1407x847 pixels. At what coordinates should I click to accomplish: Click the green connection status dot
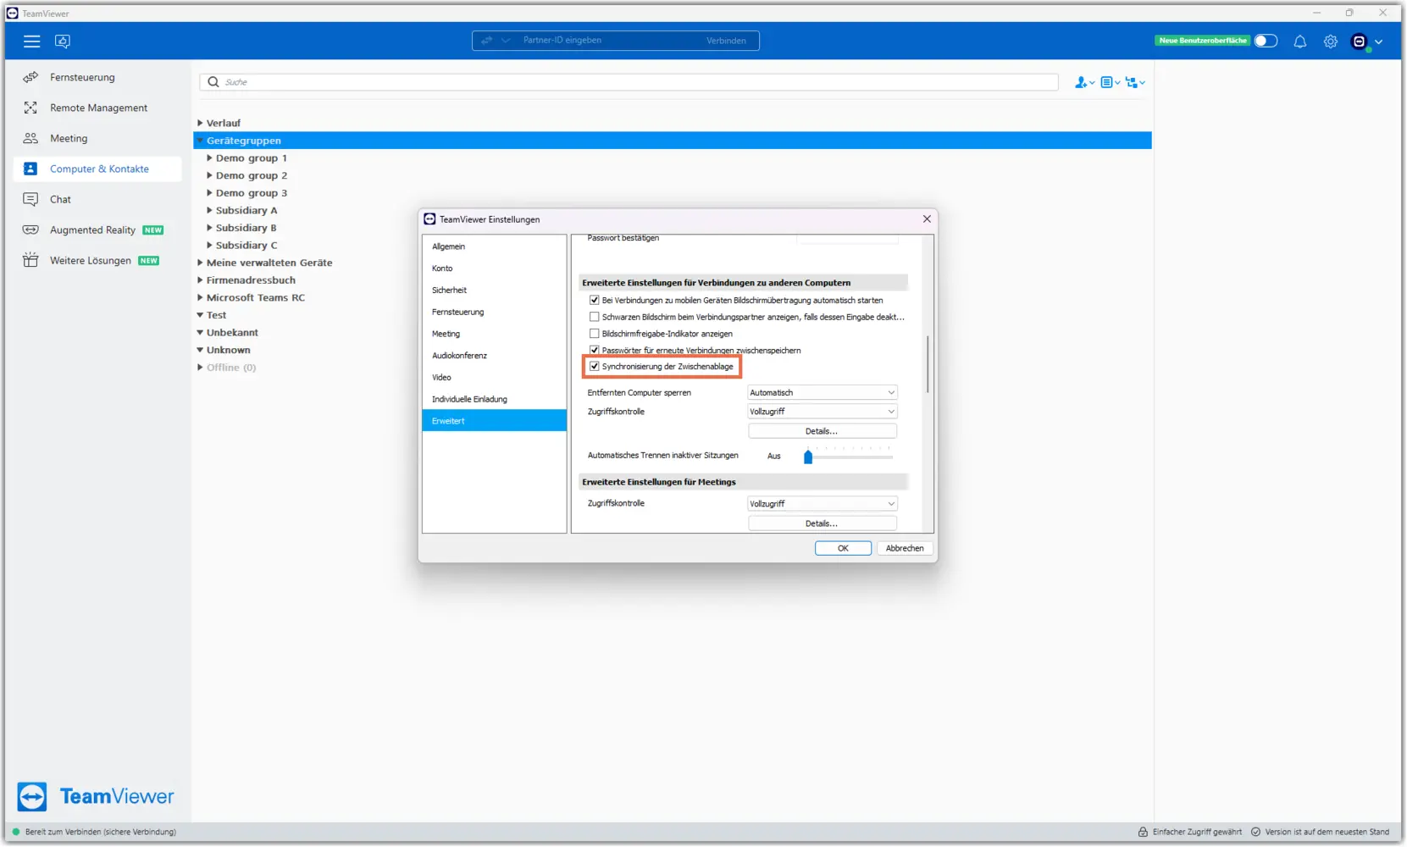(x=16, y=832)
